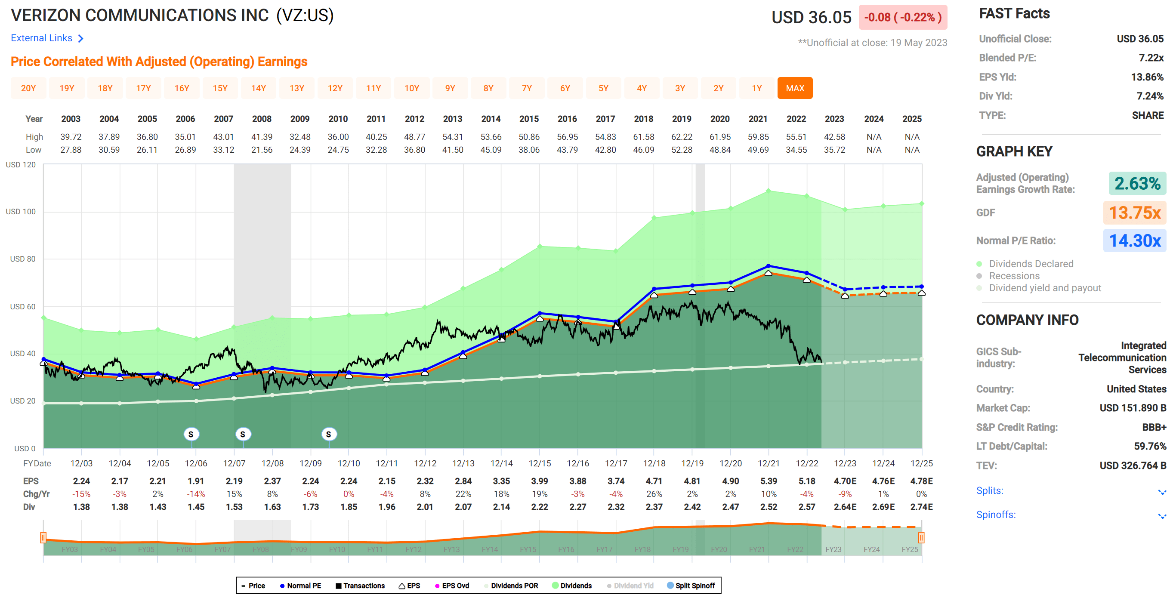Viewport: 1173px width, 598px height.
Task: Toggle Transactions legend item
Action: tap(360, 586)
